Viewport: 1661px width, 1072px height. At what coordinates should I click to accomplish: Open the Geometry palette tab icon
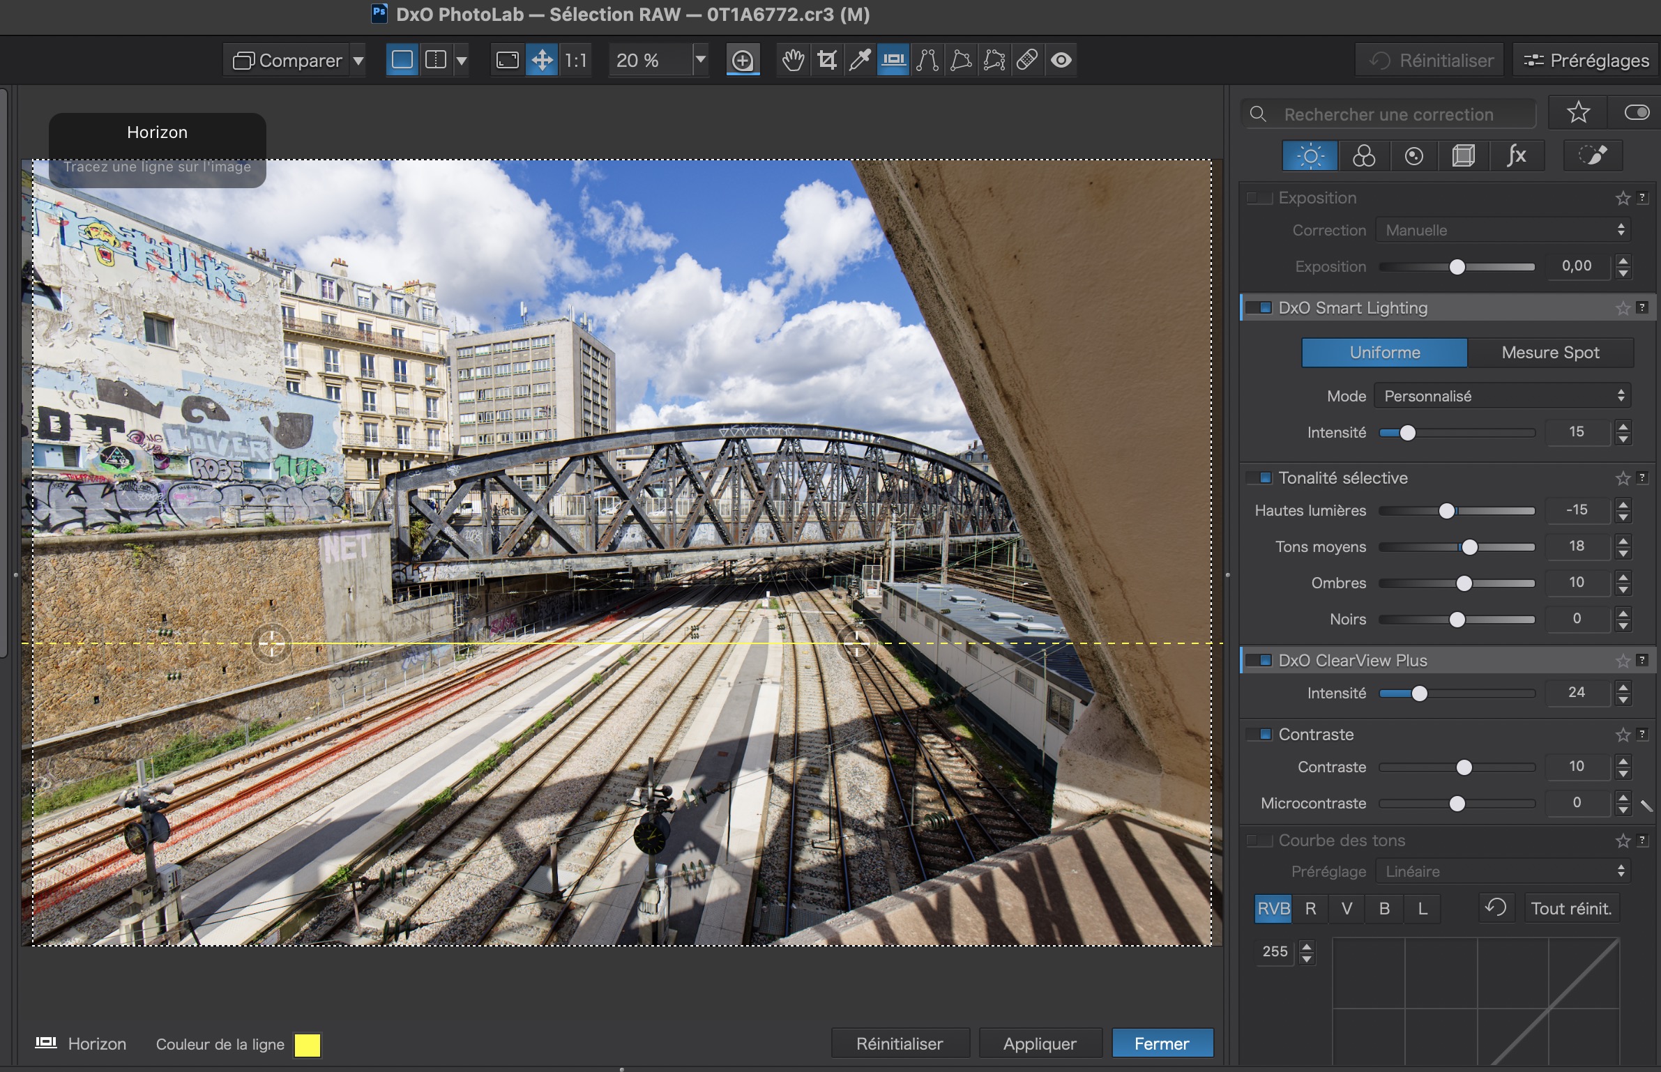1463,156
